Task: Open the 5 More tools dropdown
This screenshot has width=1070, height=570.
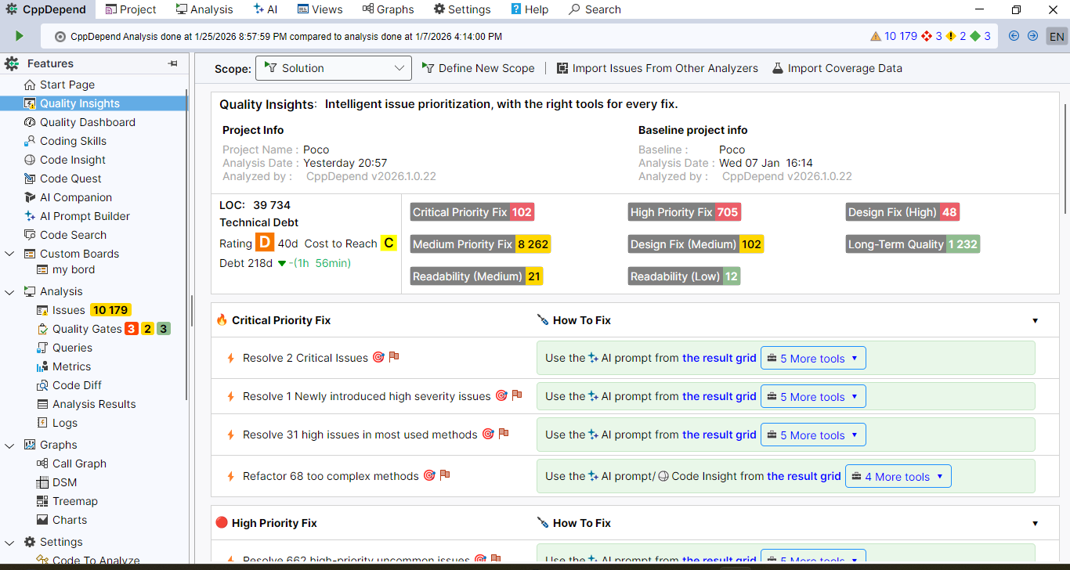Action: [813, 358]
